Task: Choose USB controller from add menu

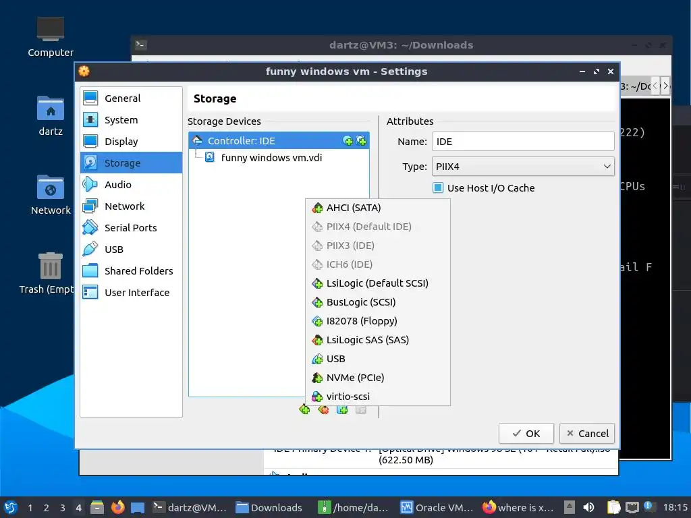Action: pos(378,359)
